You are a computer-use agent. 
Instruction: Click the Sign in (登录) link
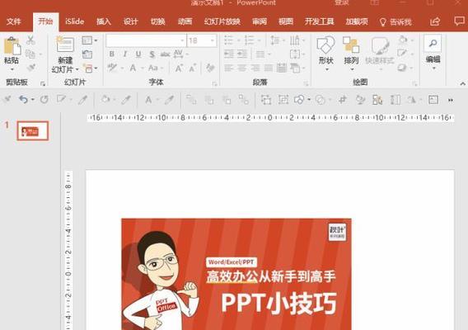341,2
